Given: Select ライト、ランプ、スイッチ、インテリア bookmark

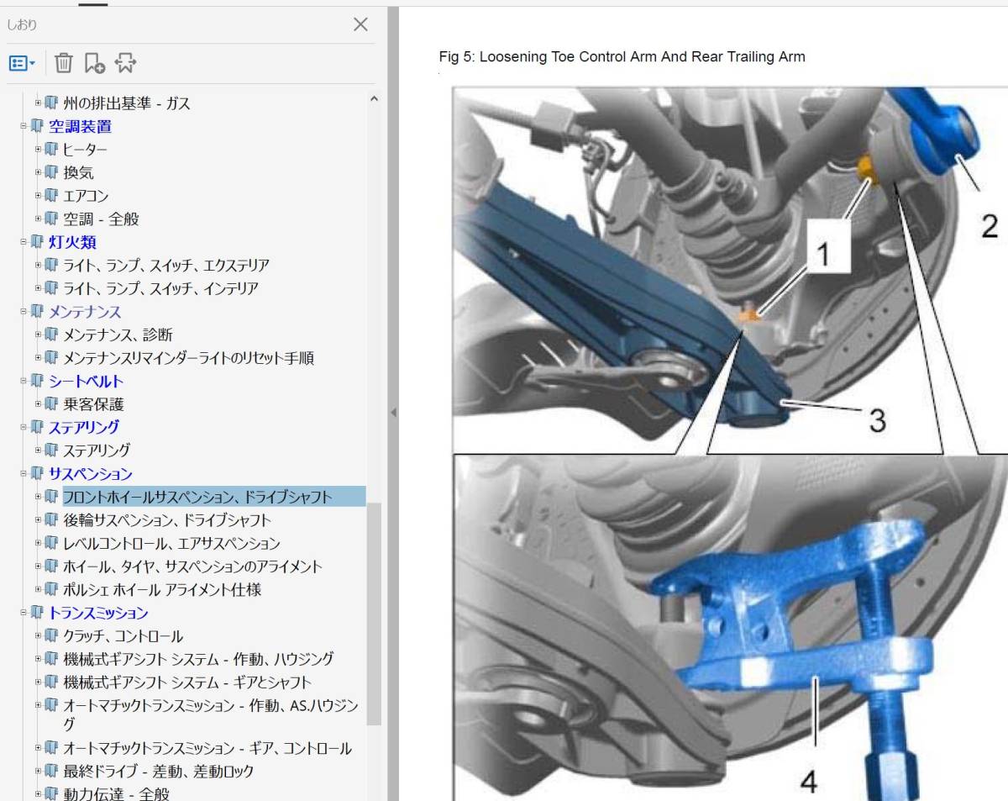Looking at the screenshot, I should [x=160, y=288].
